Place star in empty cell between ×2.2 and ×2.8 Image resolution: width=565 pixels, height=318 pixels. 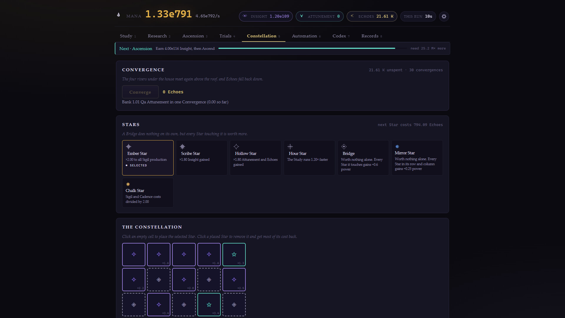pos(159,279)
